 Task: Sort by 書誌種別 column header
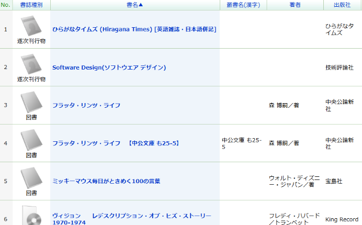click(31, 5)
